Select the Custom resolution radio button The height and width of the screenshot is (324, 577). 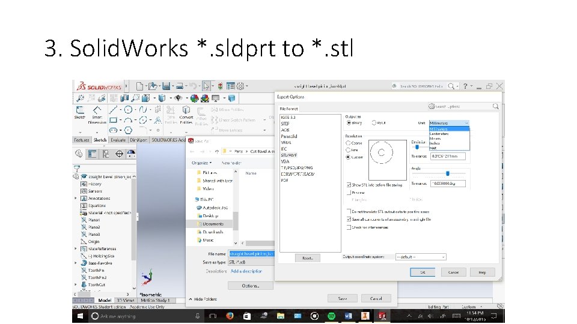tap(348, 157)
